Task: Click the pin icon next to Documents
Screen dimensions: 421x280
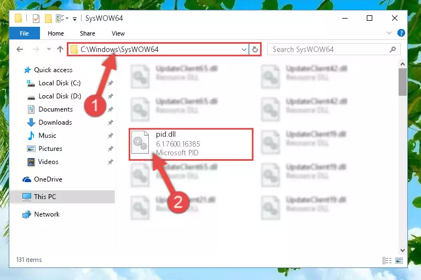Action: click(111, 109)
